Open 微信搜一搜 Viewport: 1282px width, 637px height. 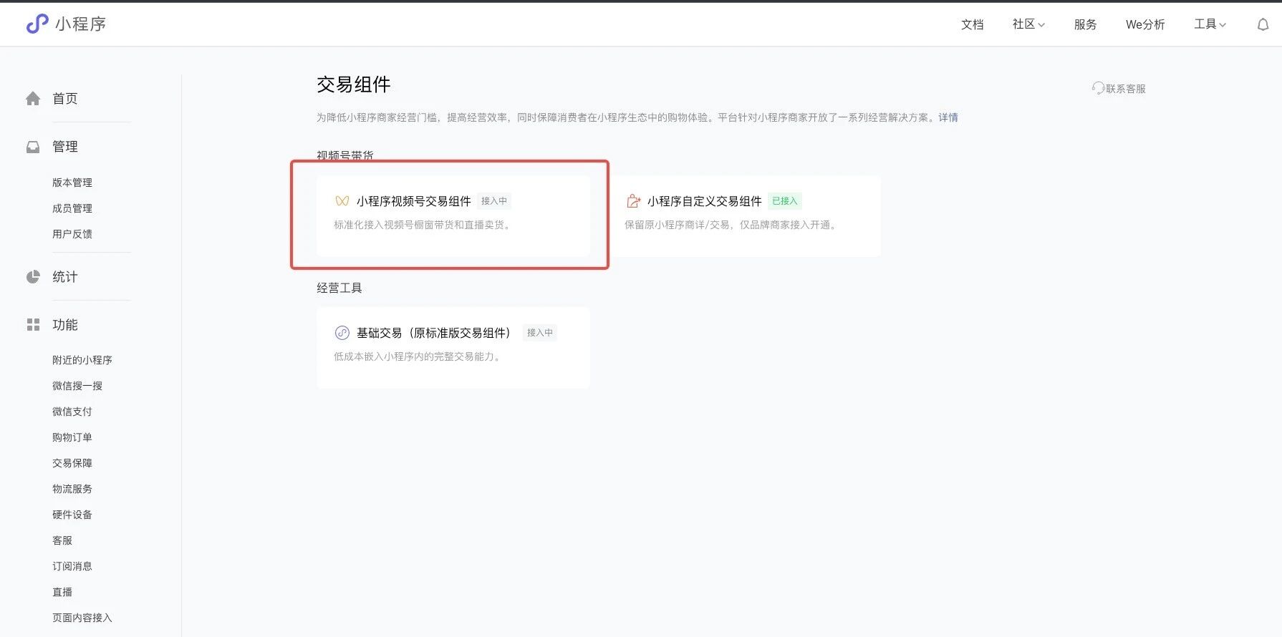[77, 386]
